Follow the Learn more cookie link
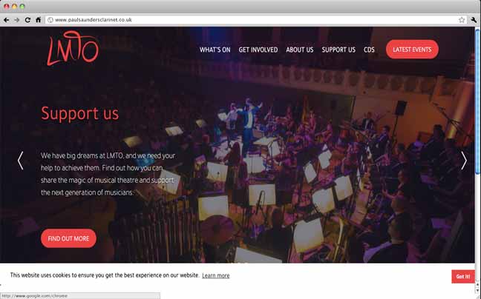The height and width of the screenshot is (299, 481). coord(216,275)
